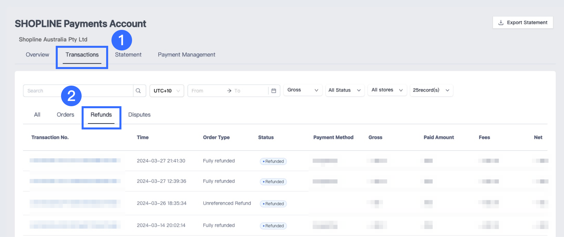Open the Disputes sub-tab

click(x=139, y=115)
